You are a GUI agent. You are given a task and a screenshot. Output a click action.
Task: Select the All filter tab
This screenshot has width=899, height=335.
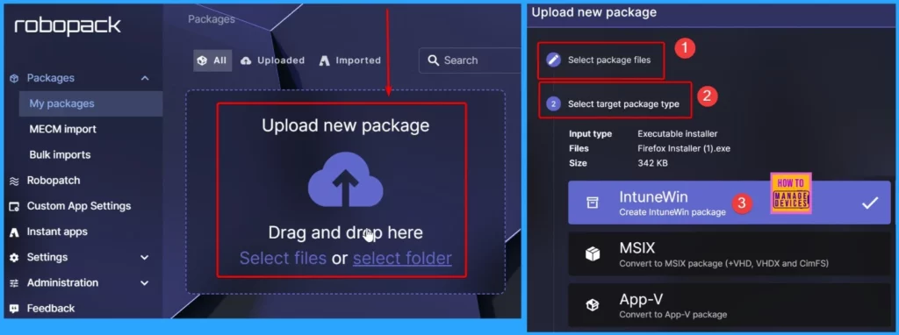coord(212,61)
